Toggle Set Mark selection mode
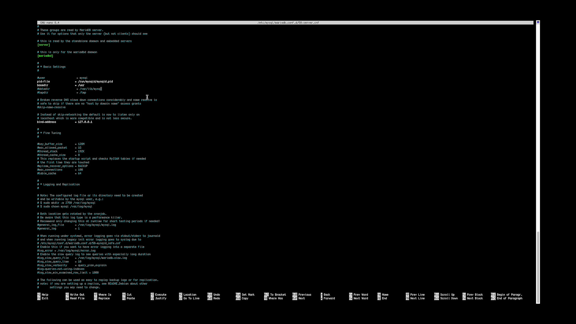 [246, 295]
